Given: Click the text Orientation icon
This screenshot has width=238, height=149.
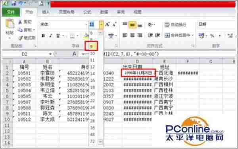Looking at the screenshot, I should point(150,25).
